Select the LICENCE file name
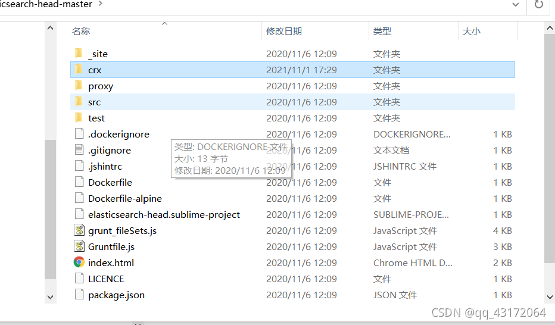 tap(106, 279)
